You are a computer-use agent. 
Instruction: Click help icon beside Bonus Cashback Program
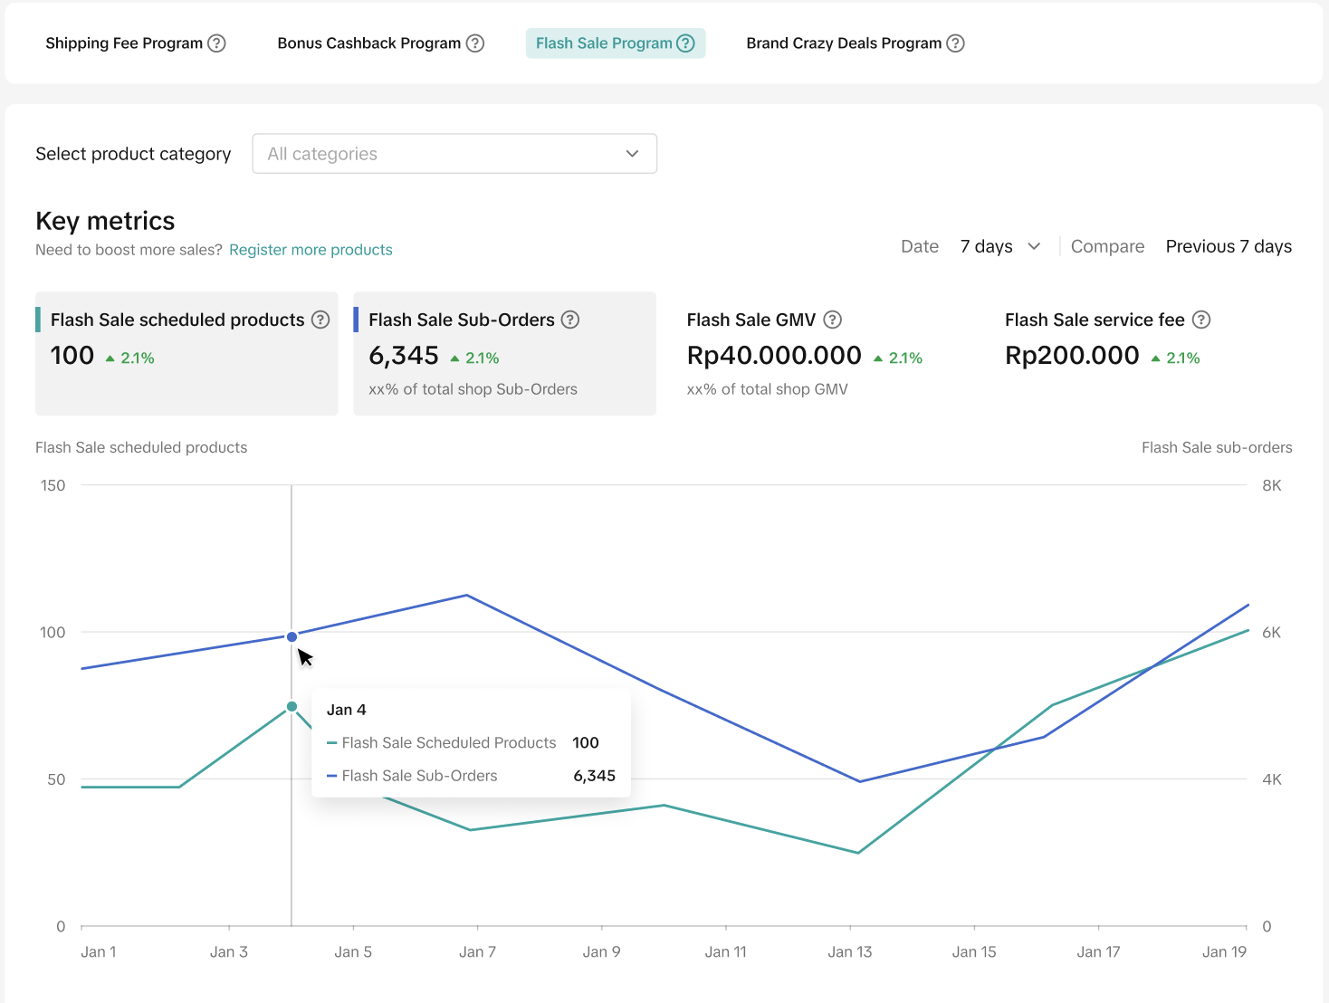point(475,43)
